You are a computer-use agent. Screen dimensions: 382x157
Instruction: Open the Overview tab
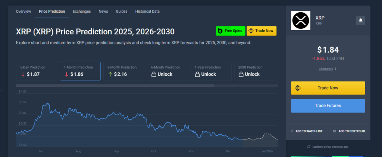[x=24, y=12]
